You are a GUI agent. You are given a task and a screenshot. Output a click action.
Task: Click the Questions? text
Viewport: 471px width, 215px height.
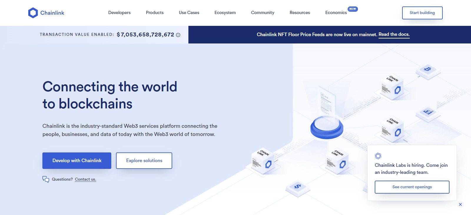pos(62,179)
